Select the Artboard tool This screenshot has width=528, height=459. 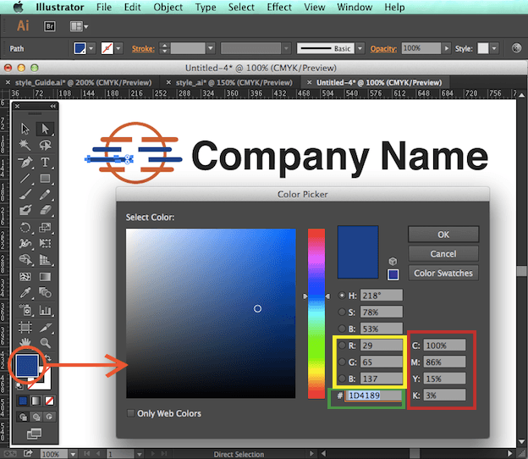(25, 327)
